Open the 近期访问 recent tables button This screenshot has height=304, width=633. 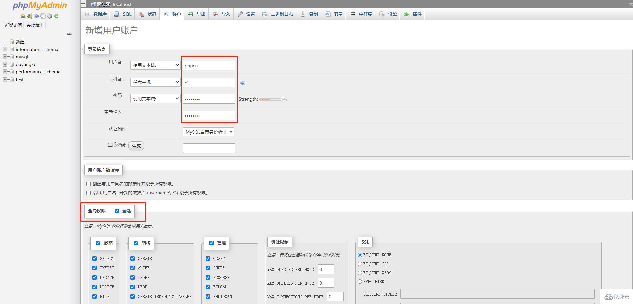(x=13, y=25)
